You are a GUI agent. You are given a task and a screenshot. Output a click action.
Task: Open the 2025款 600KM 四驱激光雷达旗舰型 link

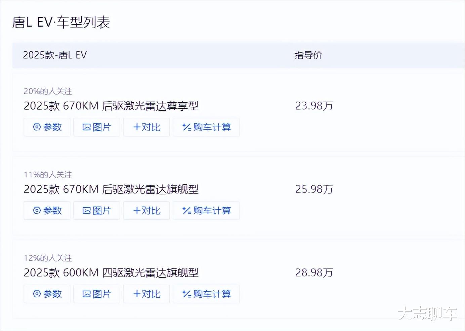tap(111, 273)
